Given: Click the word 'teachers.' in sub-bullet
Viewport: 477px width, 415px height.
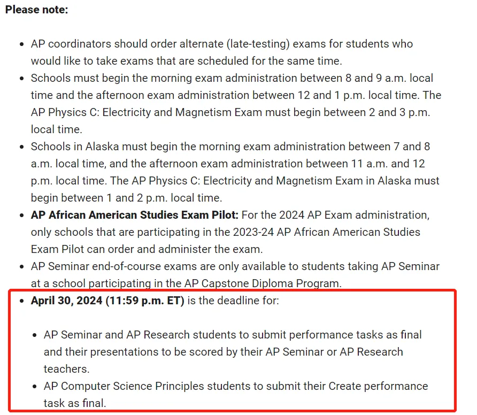Looking at the screenshot, I should point(67,369).
